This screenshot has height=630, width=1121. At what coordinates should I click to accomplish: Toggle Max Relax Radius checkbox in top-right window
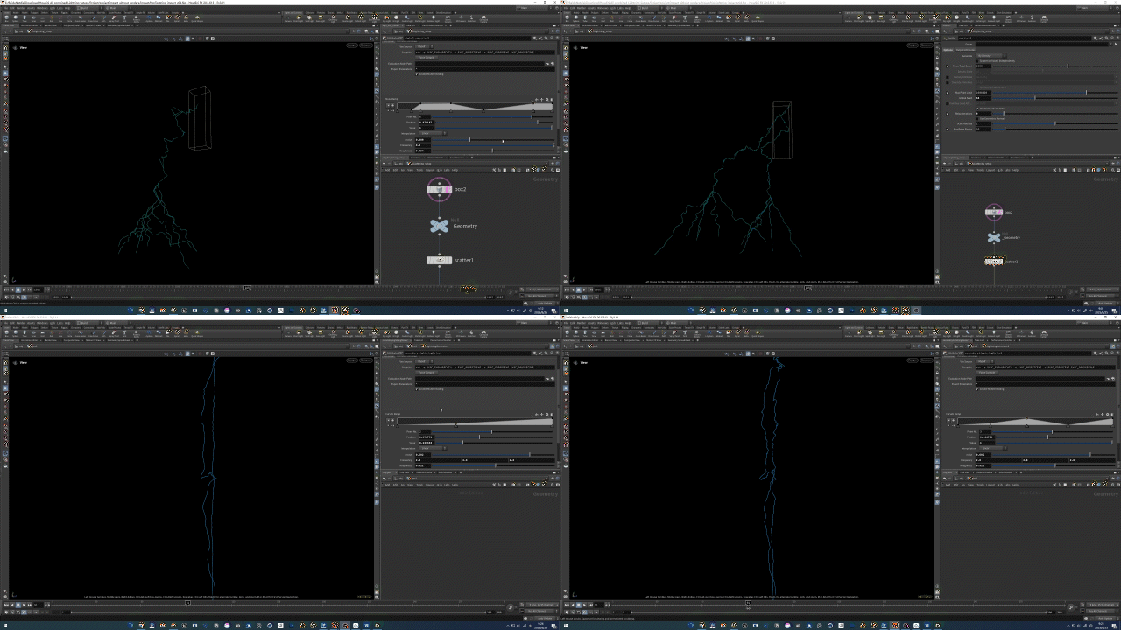pyautogui.click(x=948, y=129)
